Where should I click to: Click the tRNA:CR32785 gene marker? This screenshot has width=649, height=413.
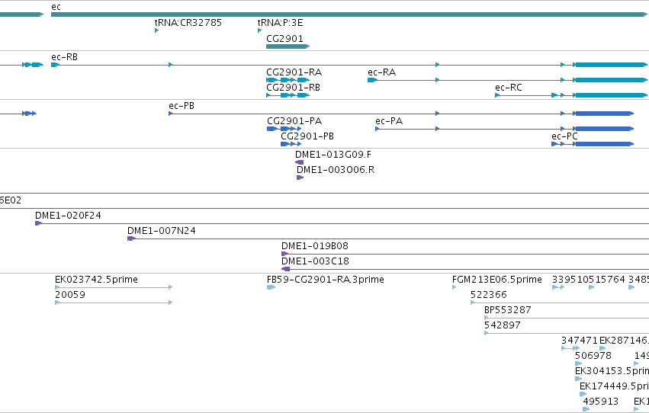click(x=156, y=30)
